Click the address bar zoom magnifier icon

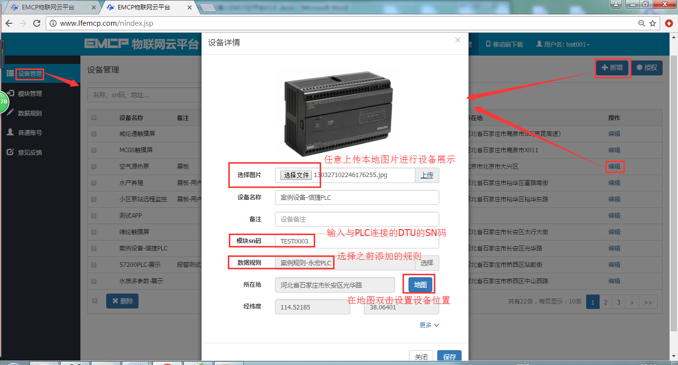642,23
